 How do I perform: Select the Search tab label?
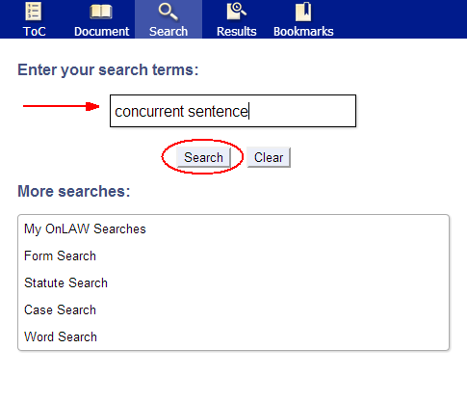pos(169,32)
